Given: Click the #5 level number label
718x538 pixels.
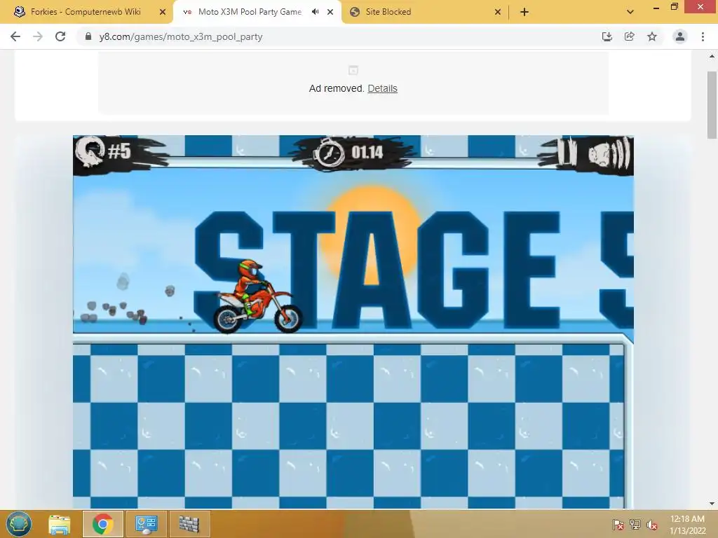Looking at the screenshot, I should [x=119, y=151].
